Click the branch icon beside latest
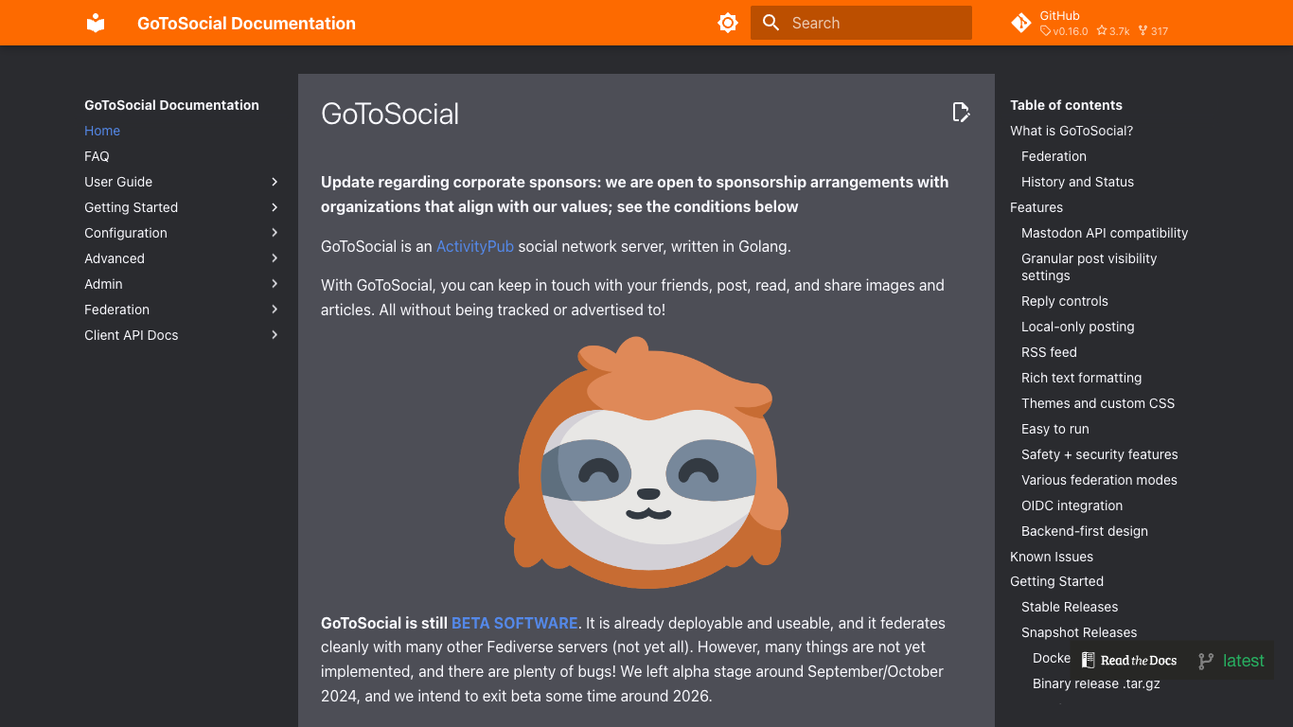Viewport: 1293px width, 727px height. (x=1206, y=661)
